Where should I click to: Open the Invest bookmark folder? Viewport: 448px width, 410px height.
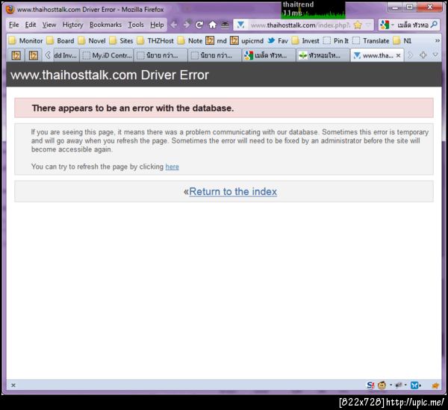(305, 41)
